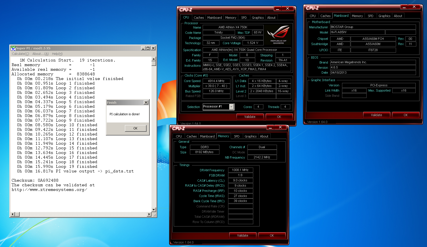The height and width of the screenshot is (247, 427).
Task: Switch to Mainboard tab in Memory window
Action: point(207,136)
